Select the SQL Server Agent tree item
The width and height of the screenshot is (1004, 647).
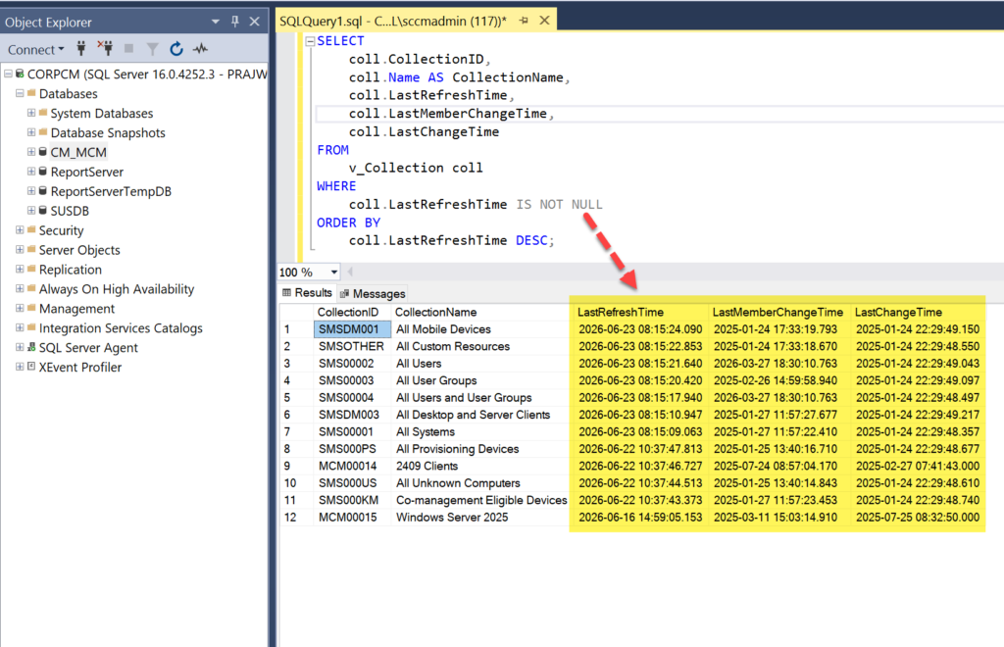[88, 347]
